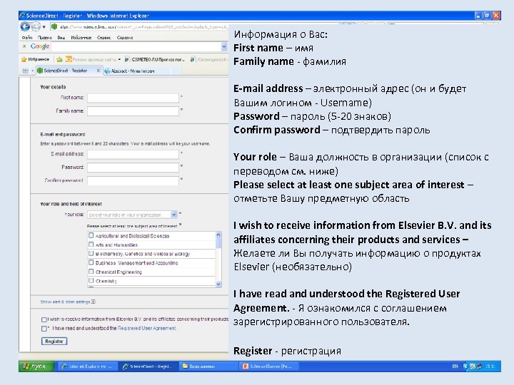Check I wish to receive information from Elsevier
The image size is (514, 385).
[x=44, y=319]
